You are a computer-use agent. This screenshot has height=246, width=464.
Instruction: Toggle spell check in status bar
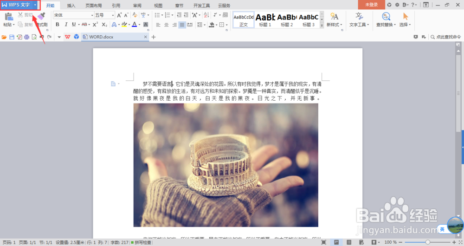click(x=142, y=242)
